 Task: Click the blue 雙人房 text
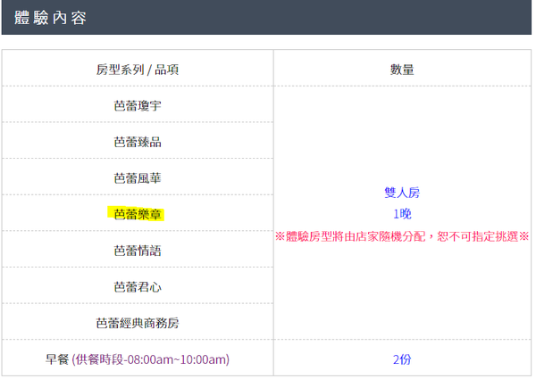(401, 191)
